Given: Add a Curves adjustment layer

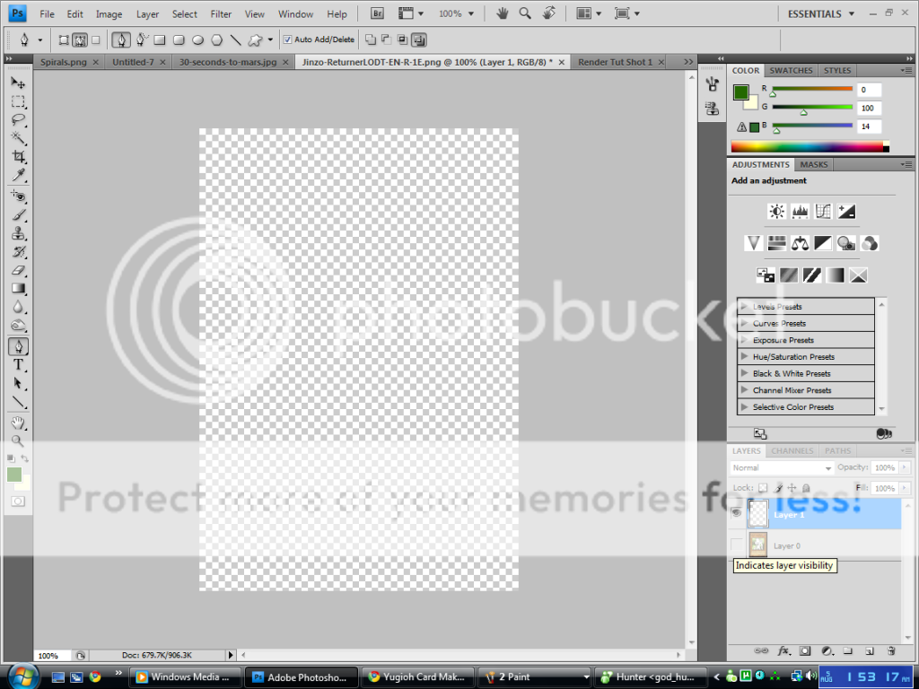Looking at the screenshot, I should click(x=824, y=211).
